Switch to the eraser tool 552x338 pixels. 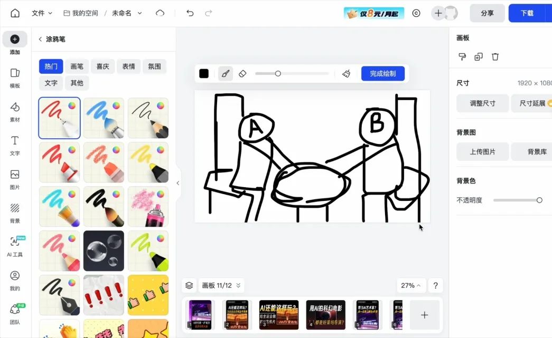tap(242, 73)
